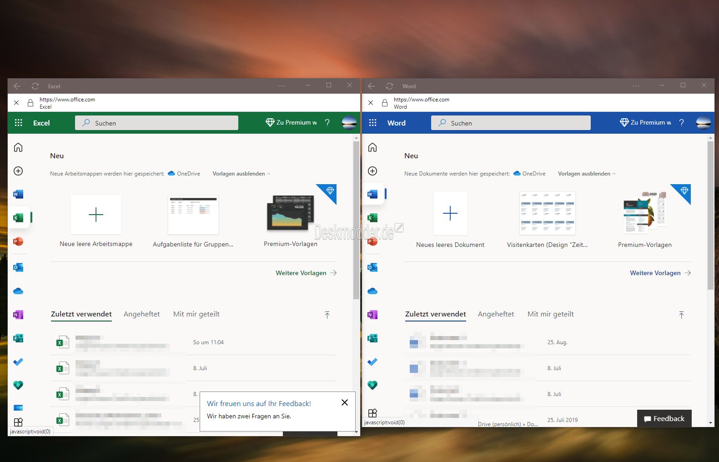Reload page in the Word window title bar
Screen dimensions: 719x462
[389, 86]
